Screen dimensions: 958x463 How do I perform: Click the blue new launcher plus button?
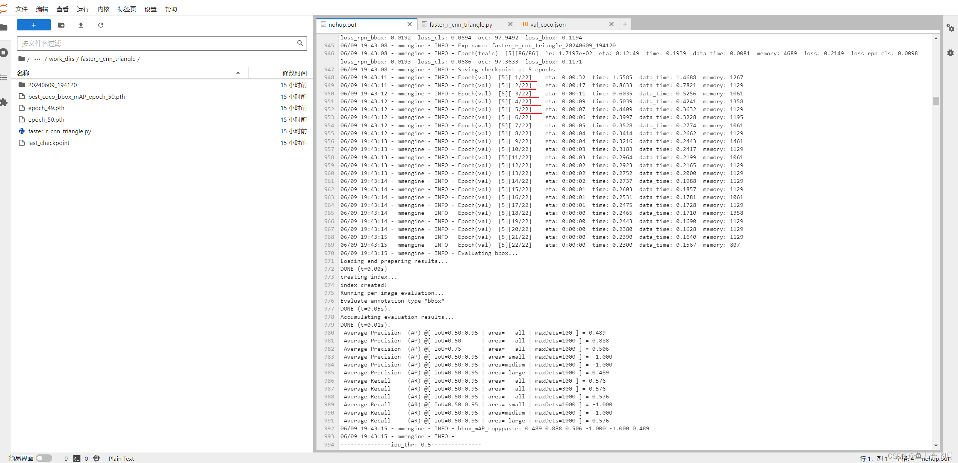coord(33,25)
